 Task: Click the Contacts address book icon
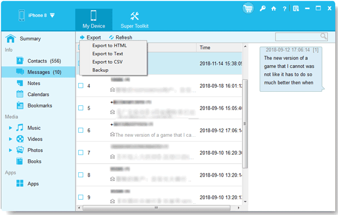[x=20, y=61]
